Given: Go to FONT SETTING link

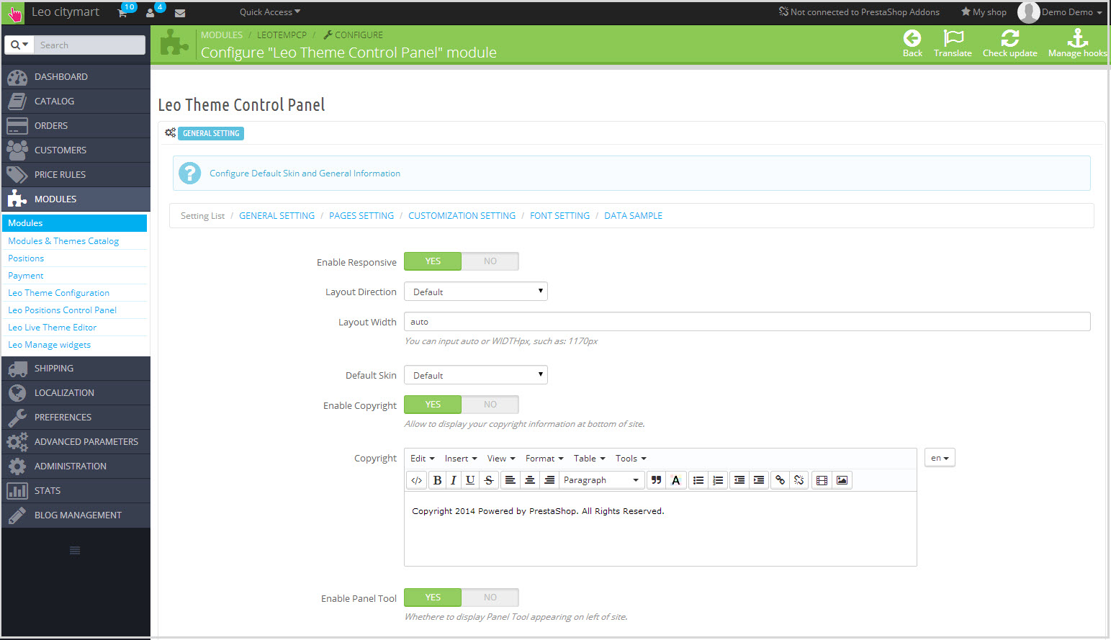Looking at the screenshot, I should coord(559,216).
